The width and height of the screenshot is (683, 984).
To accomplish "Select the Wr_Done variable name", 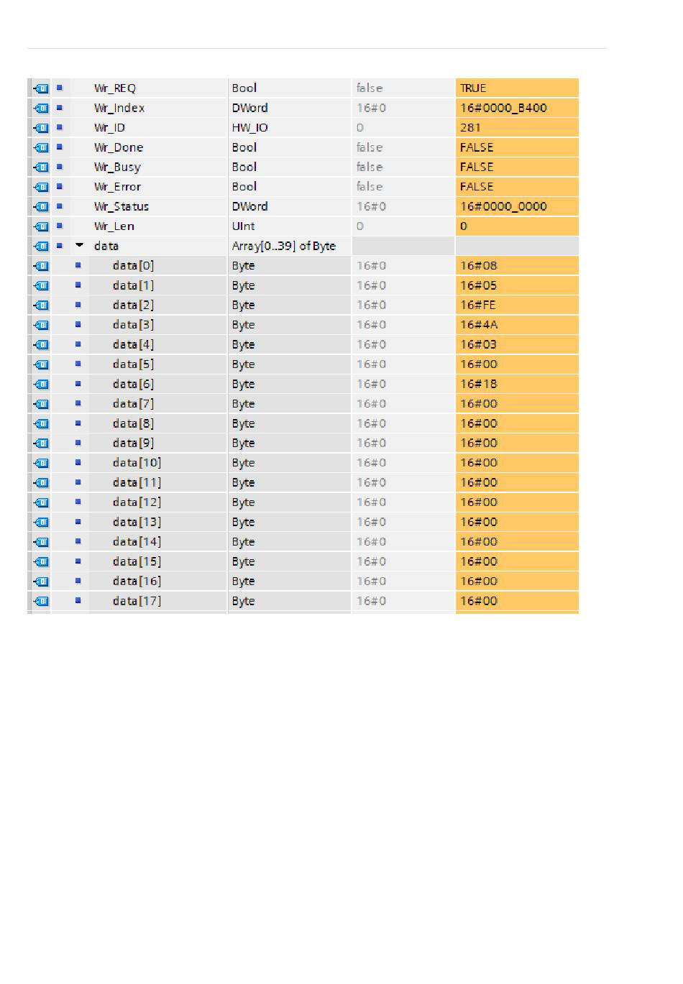I will 119,147.
